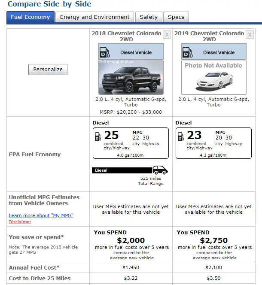This screenshot has width=262, height=285.
Task: Open Learn more about "My MPG" link
Action: pos(41,215)
